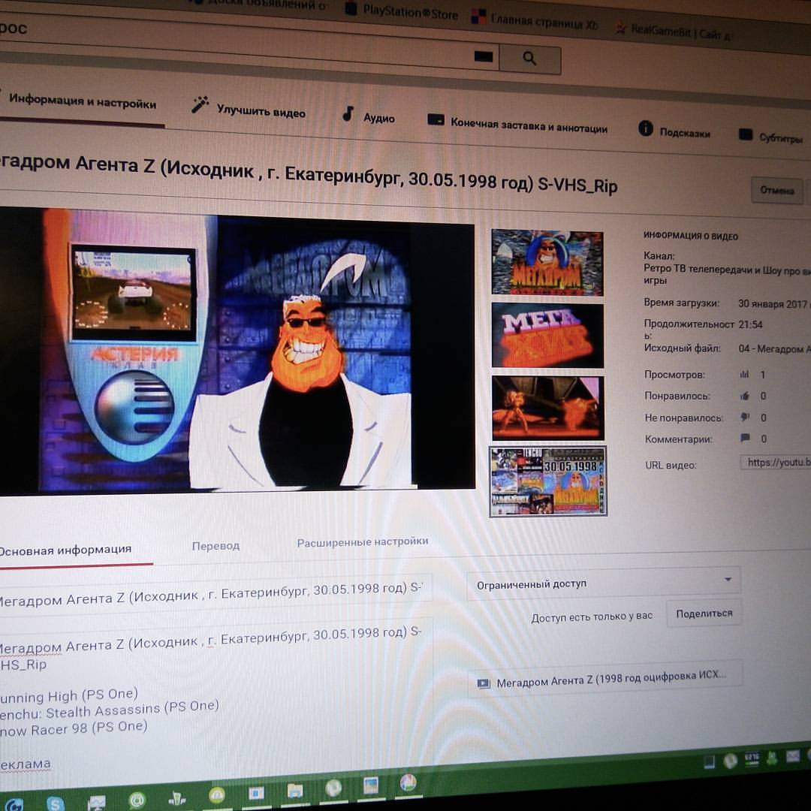The image size is (811, 811).
Task: Open the on-screen keyboard icon in search box
Action: point(483,56)
